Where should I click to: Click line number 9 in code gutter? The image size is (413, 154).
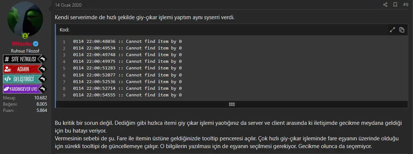coord(64,95)
